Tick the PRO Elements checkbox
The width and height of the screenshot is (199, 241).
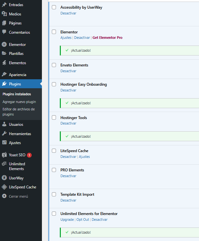click(54, 170)
